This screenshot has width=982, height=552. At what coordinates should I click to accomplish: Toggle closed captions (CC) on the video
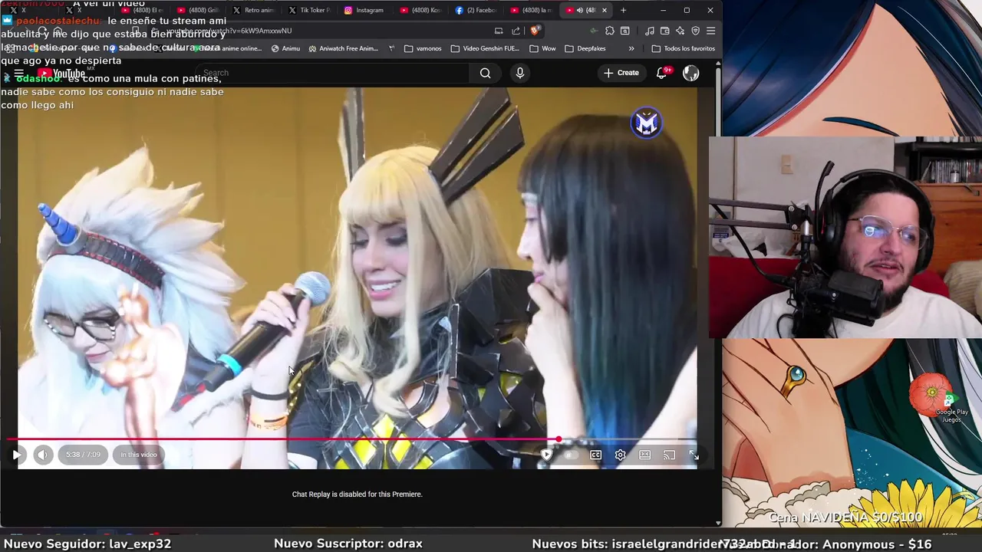click(595, 455)
